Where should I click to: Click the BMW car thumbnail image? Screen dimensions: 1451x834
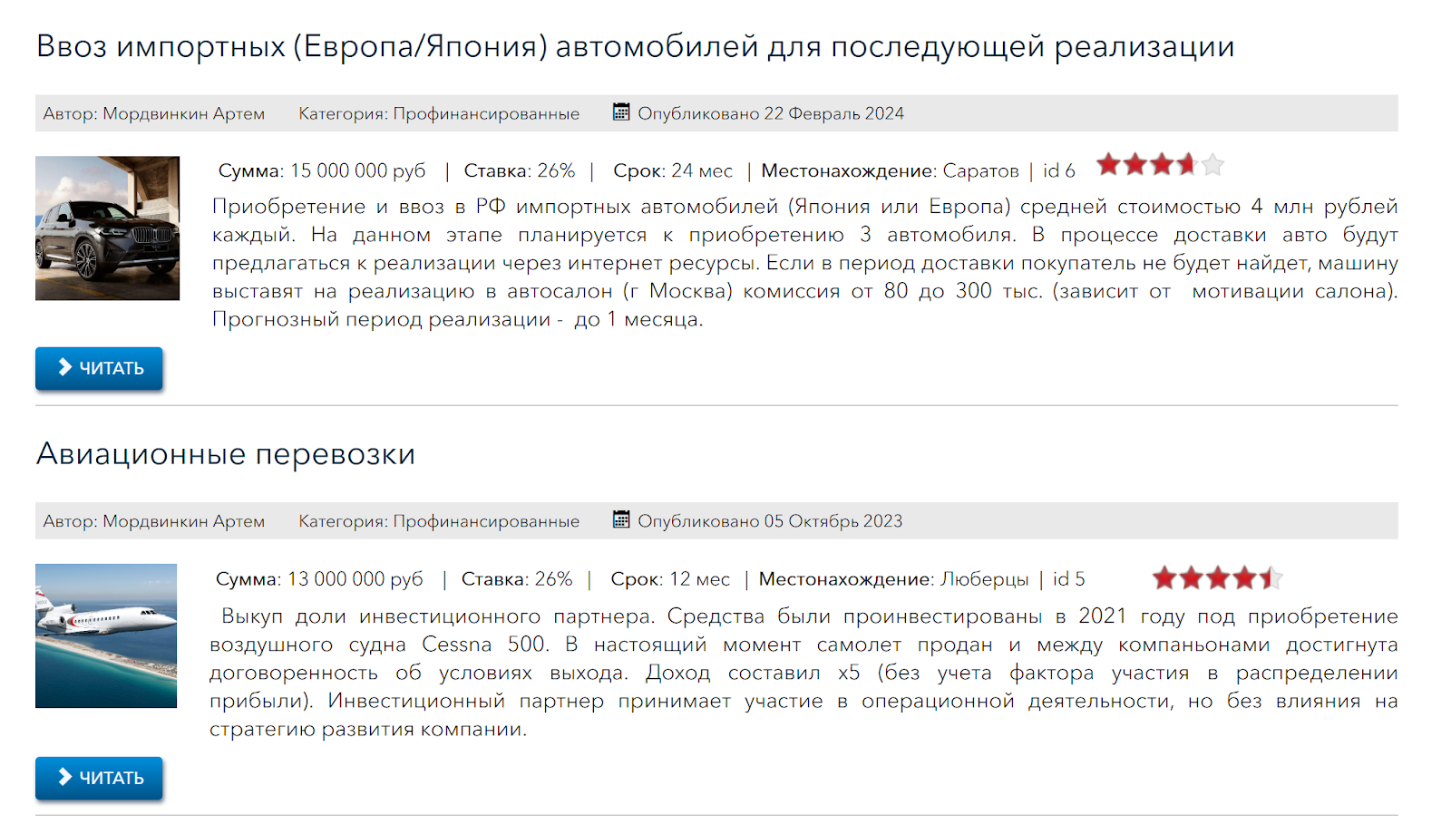(x=107, y=228)
